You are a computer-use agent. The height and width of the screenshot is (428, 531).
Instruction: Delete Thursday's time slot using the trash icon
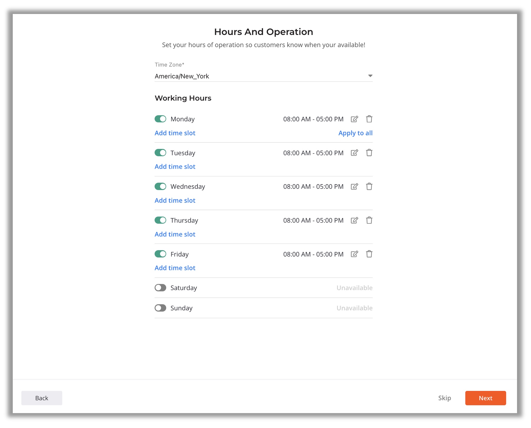tap(369, 220)
